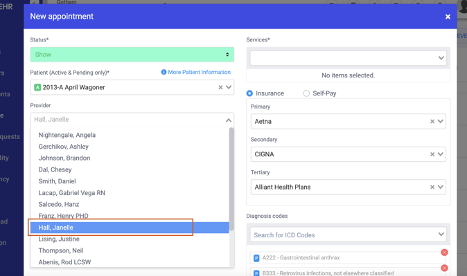Image resolution: width=467 pixels, height=276 pixels.
Task: Close the New appointment dialog
Action: click(x=448, y=17)
